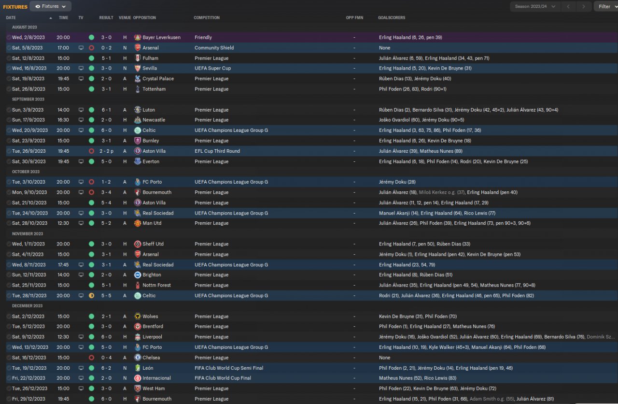Toggle the selection circle for Sat, 30/9/2023
This screenshot has height=404, width=618.
tap(9, 161)
